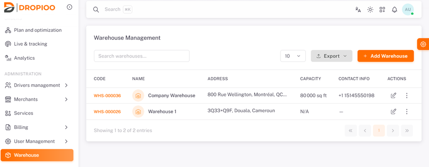The height and width of the screenshot is (167, 429).
Task: Toggle light/dark theme sun icon
Action: tap(370, 10)
